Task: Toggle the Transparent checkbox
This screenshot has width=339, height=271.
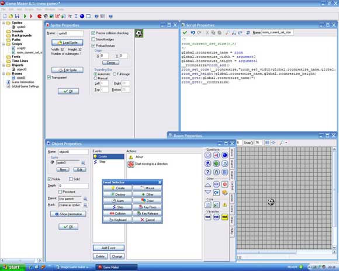Action: 49,77
